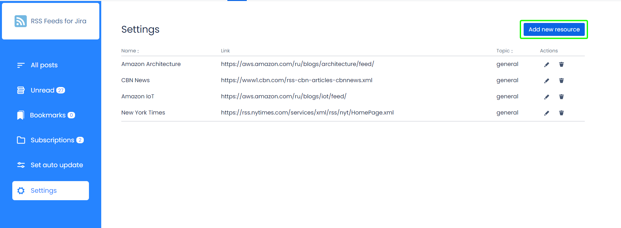
Task: Open All posts in the sidebar
Action: point(44,65)
